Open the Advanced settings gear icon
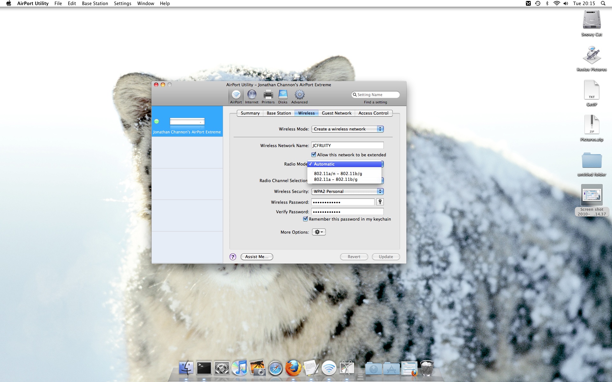Viewport: 612px width, 382px height. click(x=299, y=96)
